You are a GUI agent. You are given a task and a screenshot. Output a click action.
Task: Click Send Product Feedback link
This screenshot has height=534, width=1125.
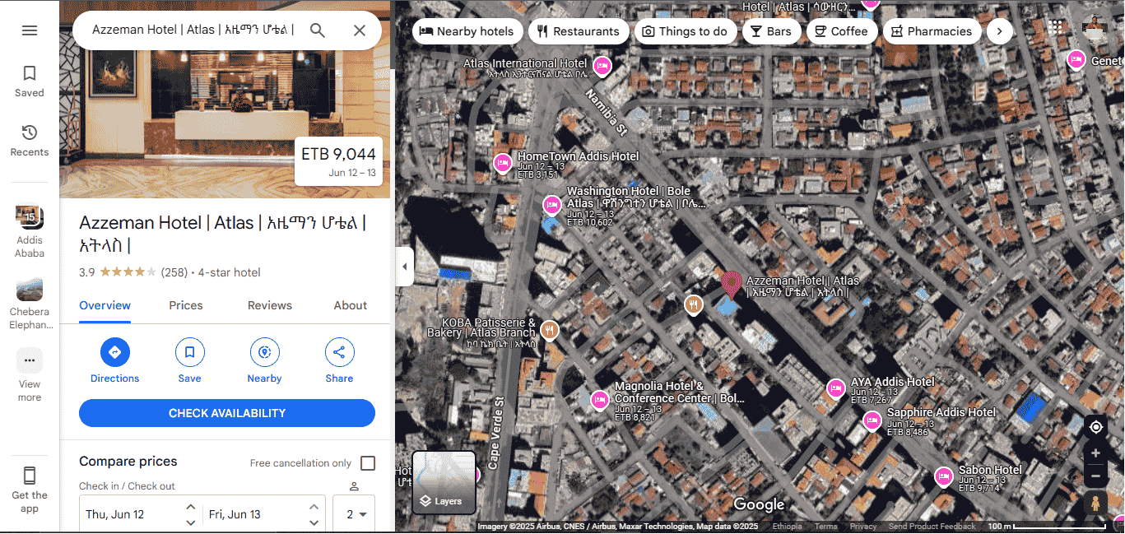[x=932, y=527]
